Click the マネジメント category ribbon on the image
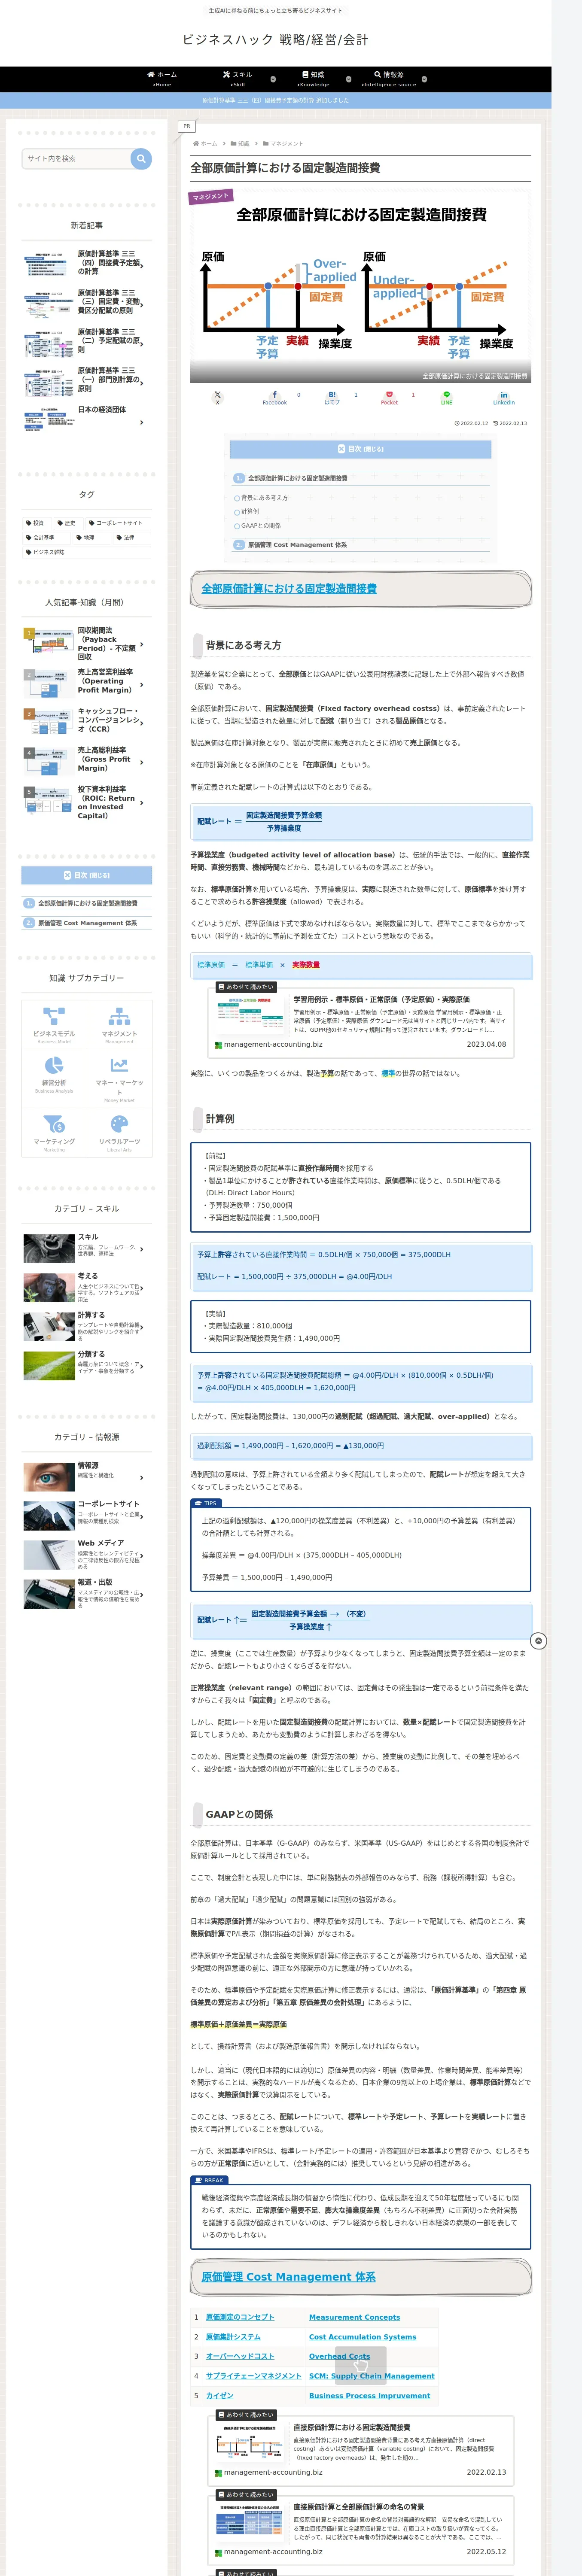582x2576 pixels. (x=211, y=197)
